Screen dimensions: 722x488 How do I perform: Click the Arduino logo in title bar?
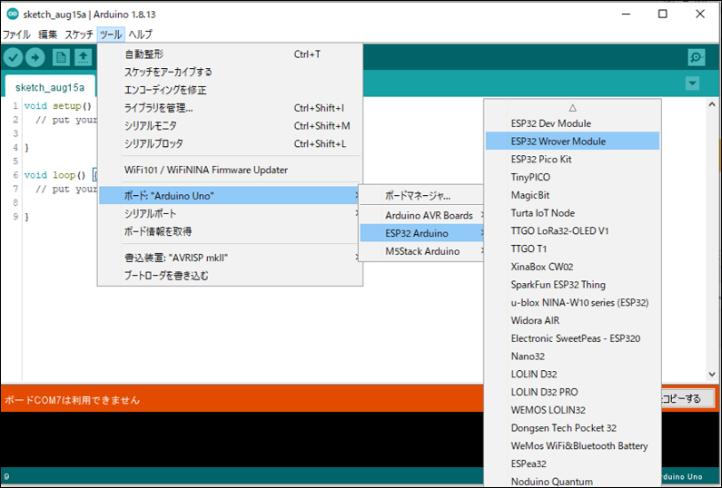[x=10, y=14]
